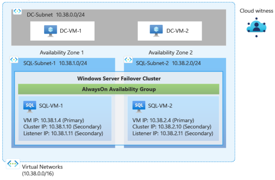275x180 pixels.
Task: Click the 'DC-VM-1' label
Action: pyautogui.click(x=71, y=31)
